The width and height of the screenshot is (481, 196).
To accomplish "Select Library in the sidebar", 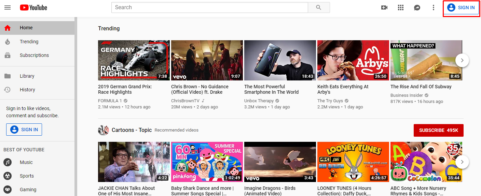I will 37,76.
